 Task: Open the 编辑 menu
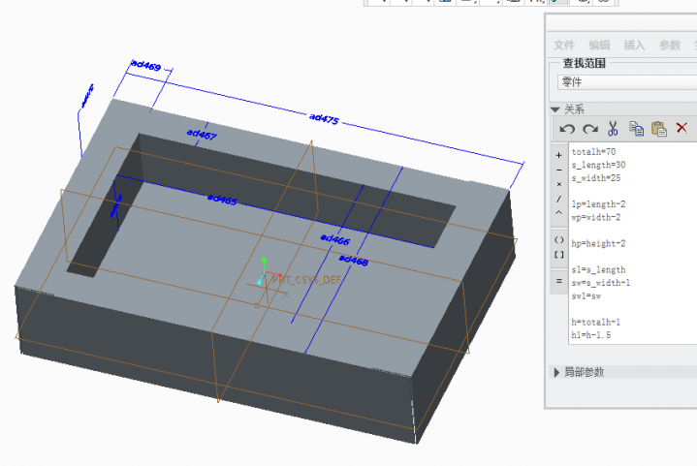[x=599, y=46]
